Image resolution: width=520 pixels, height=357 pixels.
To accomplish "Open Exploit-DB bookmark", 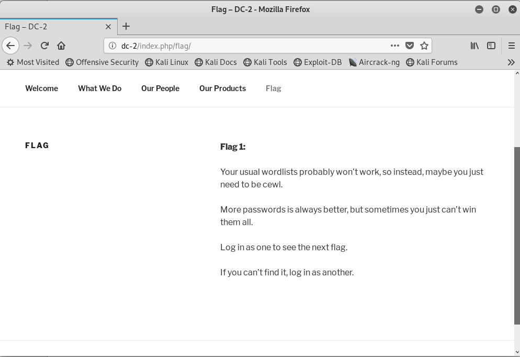I will [x=318, y=62].
